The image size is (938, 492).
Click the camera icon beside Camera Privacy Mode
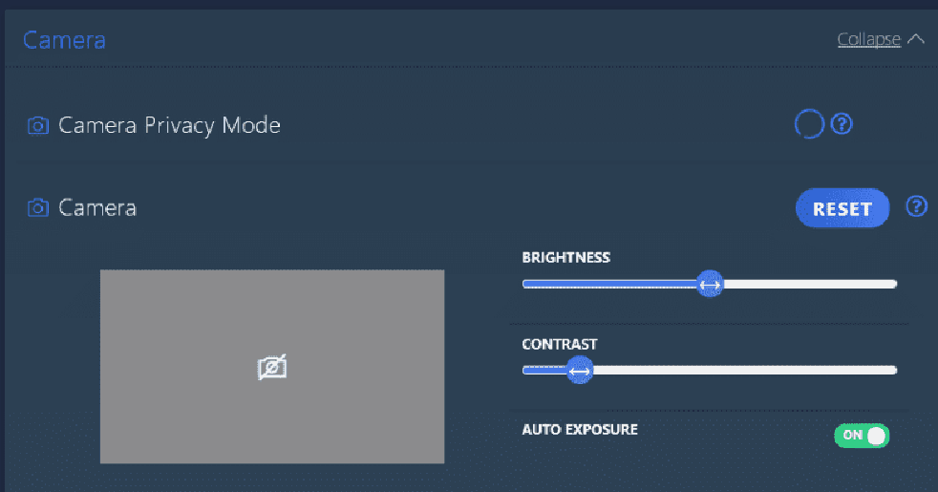(x=38, y=125)
